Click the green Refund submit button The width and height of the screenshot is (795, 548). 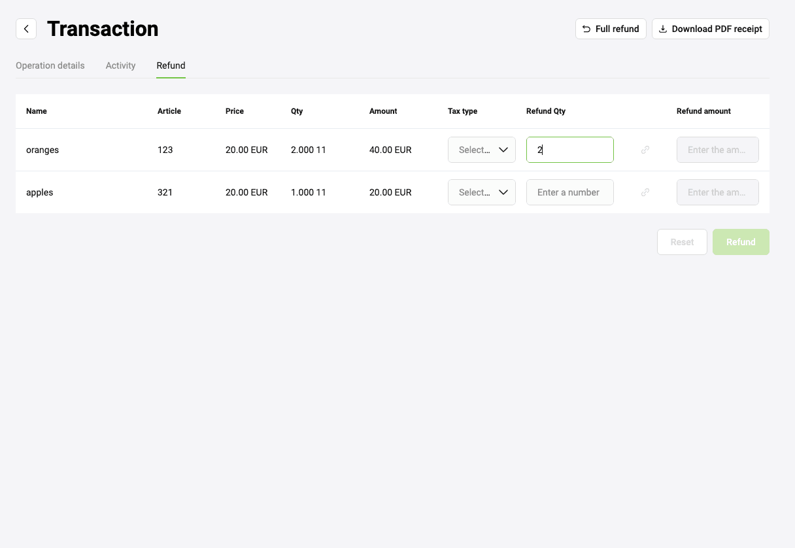(741, 242)
